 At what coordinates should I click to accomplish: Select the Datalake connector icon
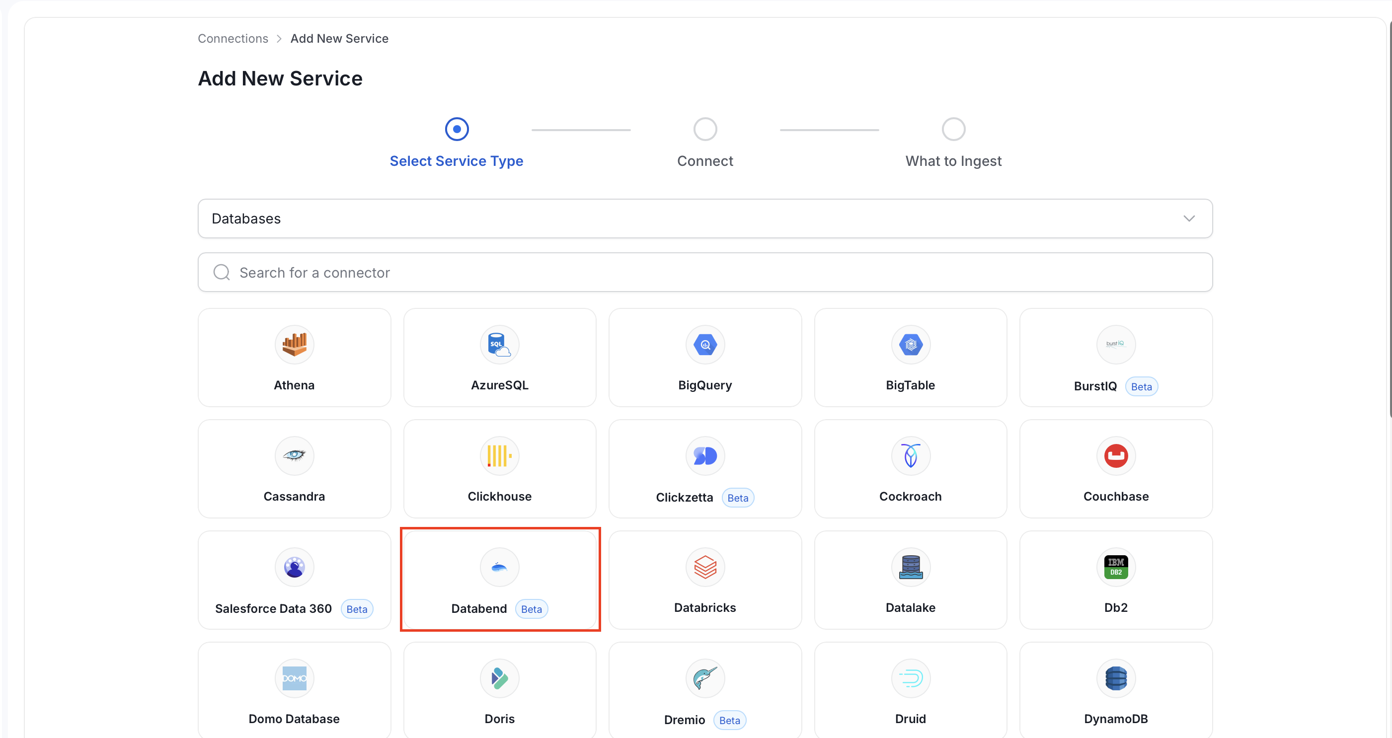pyautogui.click(x=911, y=567)
